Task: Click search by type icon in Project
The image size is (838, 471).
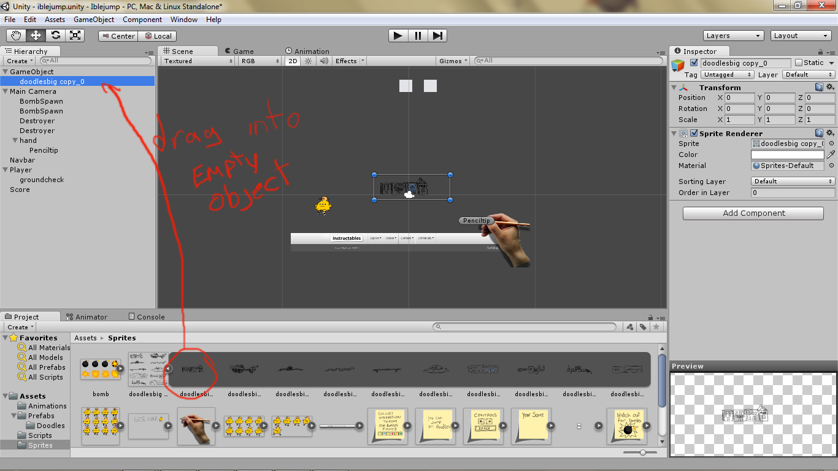Action: click(x=630, y=327)
